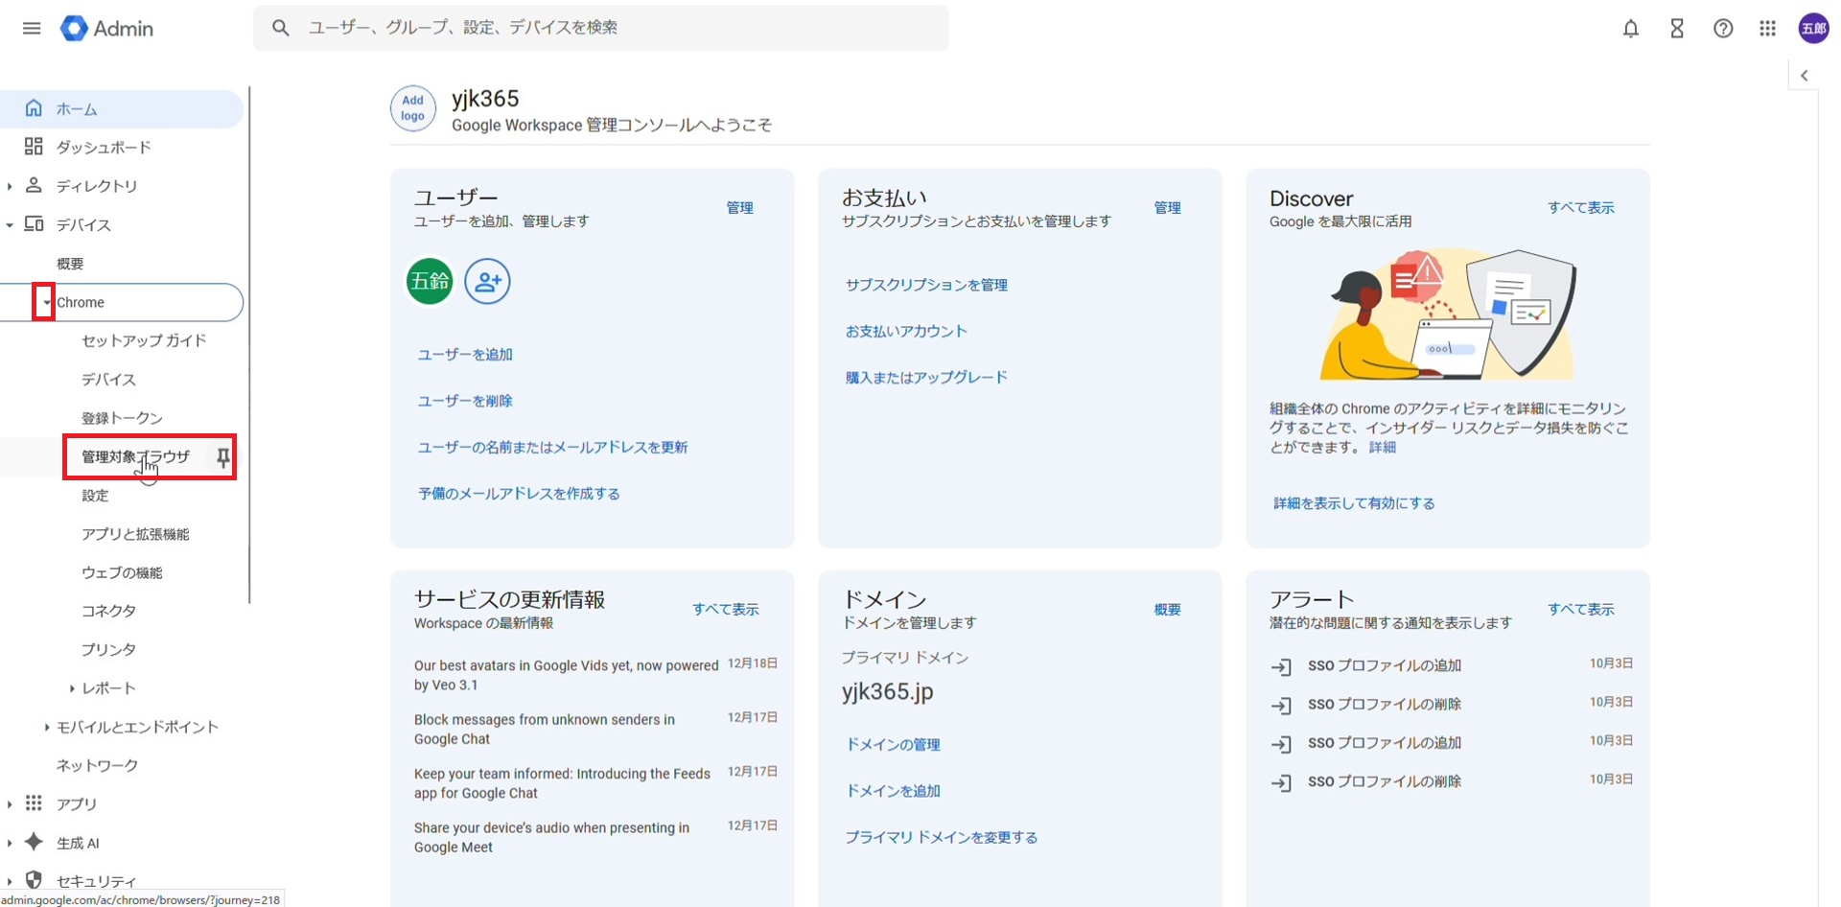Click the ユーザーを追加 link
Viewport: 1841px width, 907px height.
coord(465,355)
